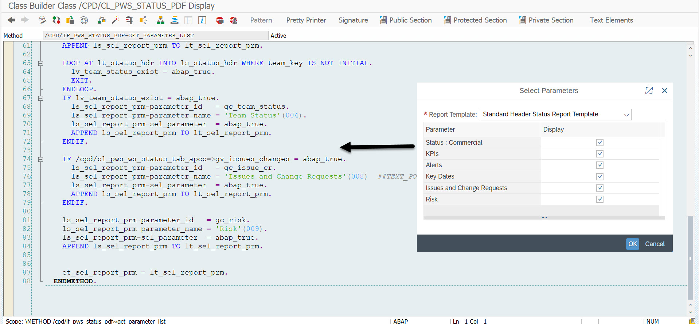
Task: Click the status bar bottom-right icon
Action: pyautogui.click(x=692, y=321)
